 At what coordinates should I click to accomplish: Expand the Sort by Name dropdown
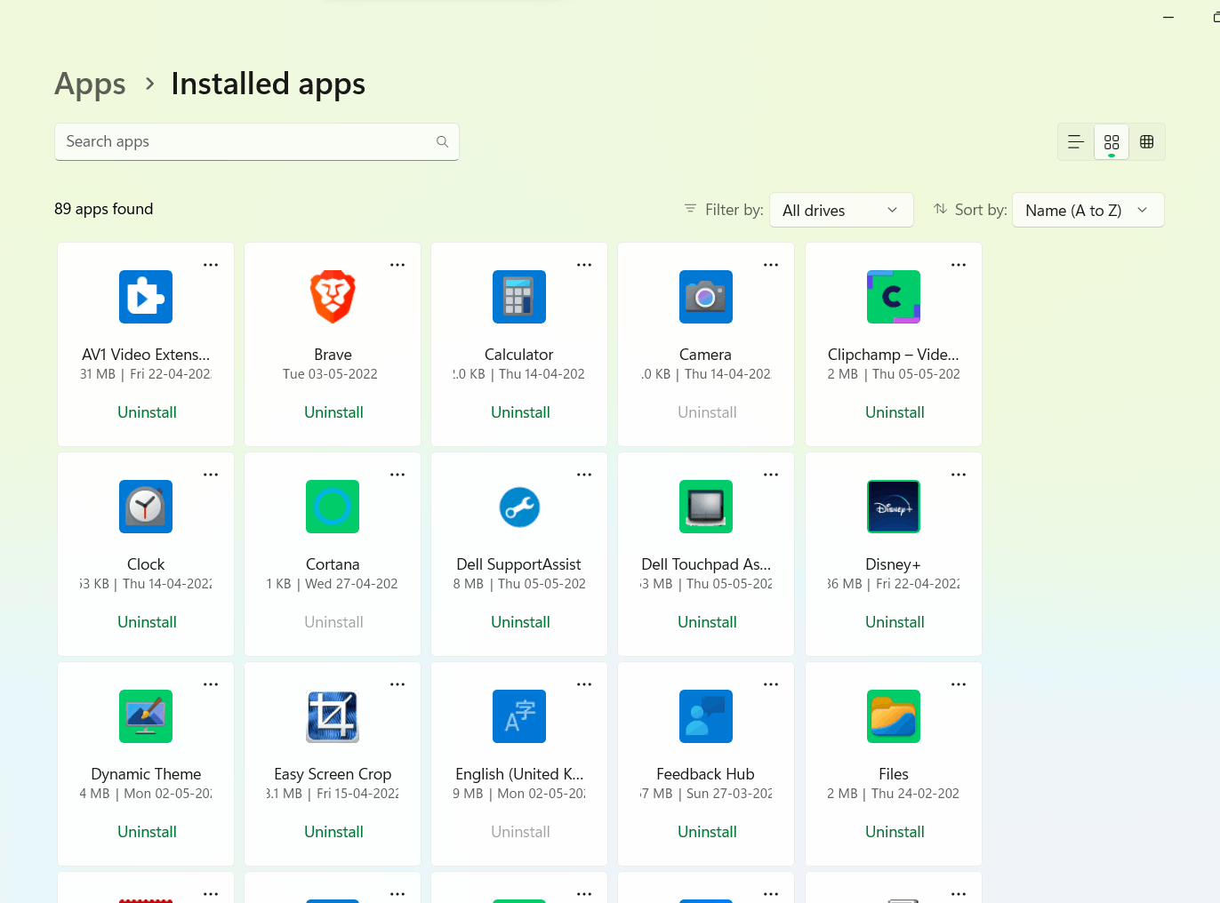point(1088,211)
